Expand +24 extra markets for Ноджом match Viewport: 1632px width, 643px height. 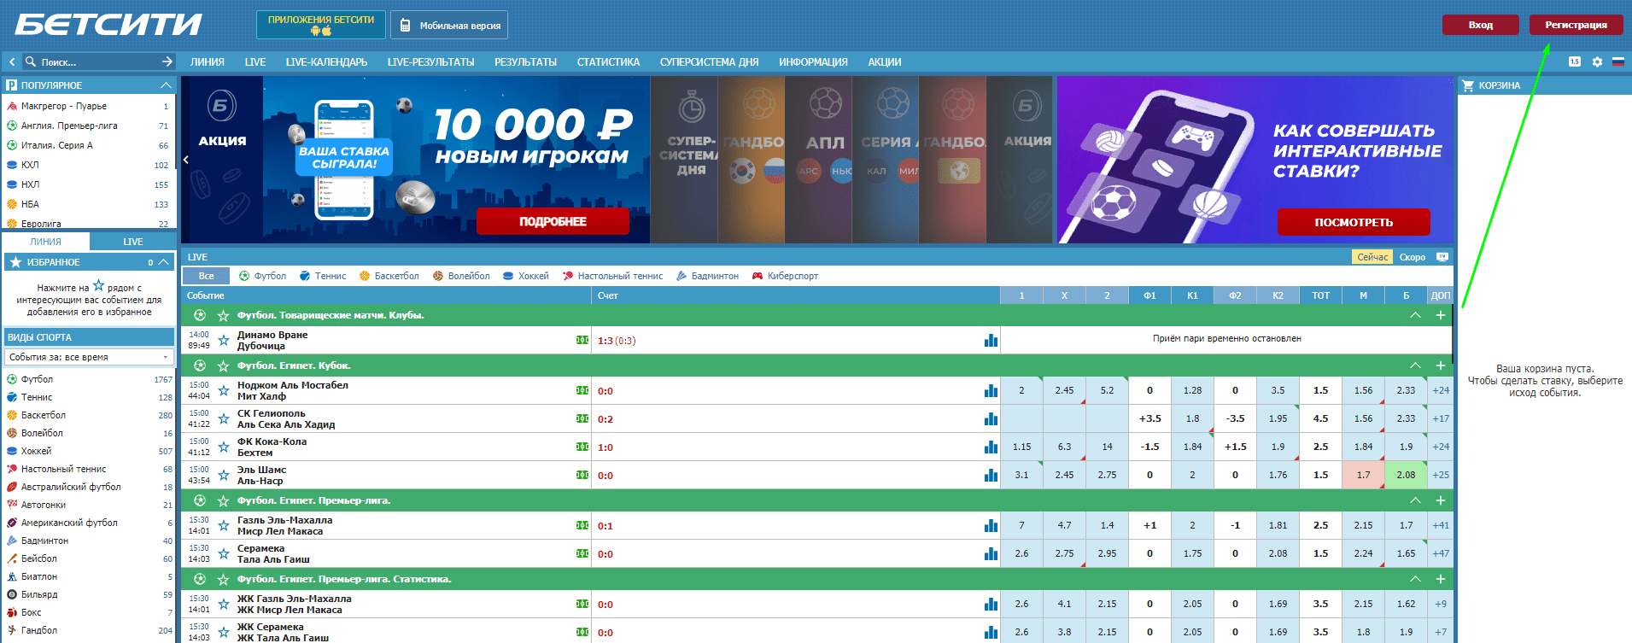[x=1441, y=390]
